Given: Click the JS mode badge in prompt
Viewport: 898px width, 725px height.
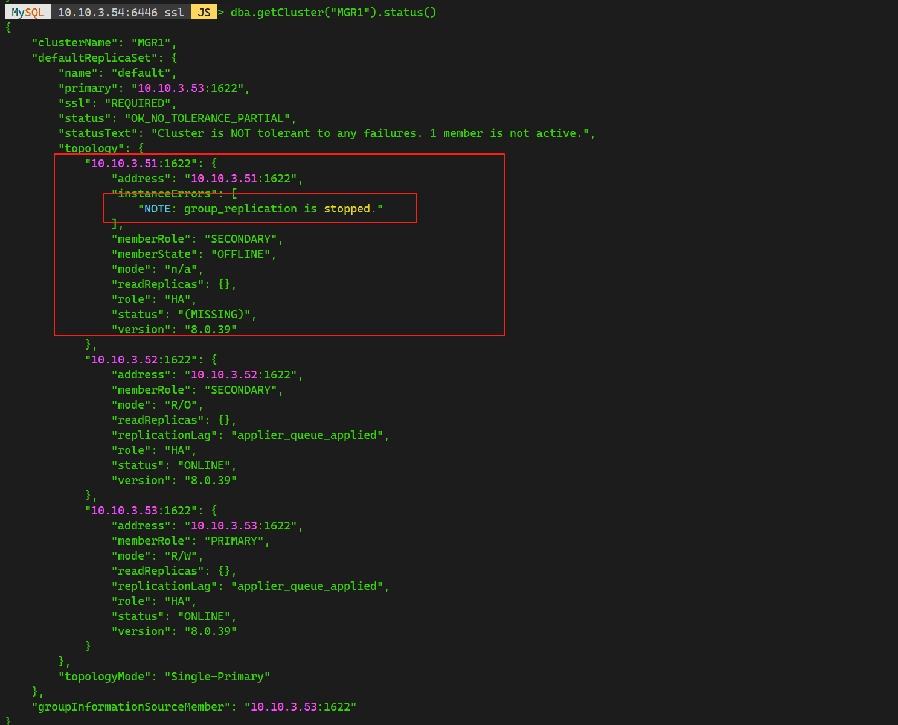Looking at the screenshot, I should [204, 12].
